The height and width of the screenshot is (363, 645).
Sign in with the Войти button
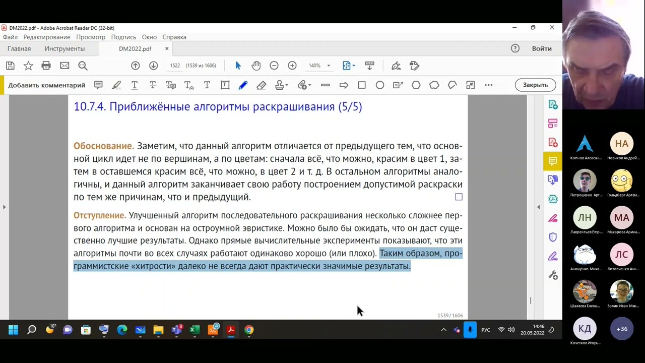coord(542,49)
